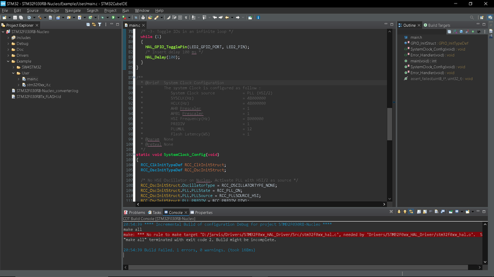Toggle Hide Inactive Elements in Outline
This screenshot has height=277, width=494.
[479, 32]
